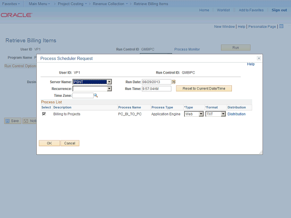Click the Save button on the page
Screen dimensions: 291x218
pyautogui.click(x=13, y=121)
